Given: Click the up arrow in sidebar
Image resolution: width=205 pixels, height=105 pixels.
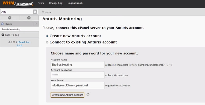Looking at the screenshot, I should pyautogui.click(x=10, y=18).
